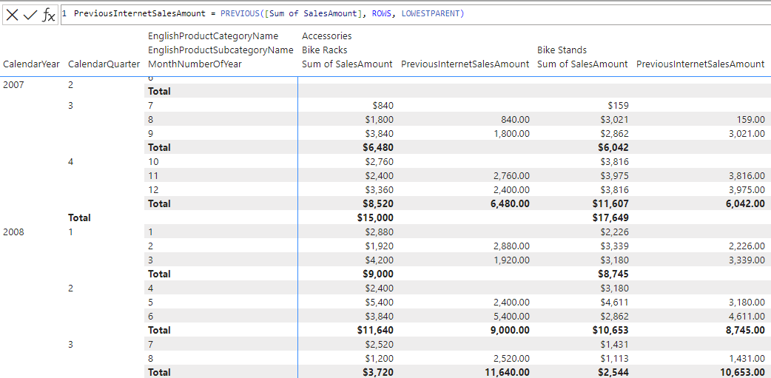Select the 2007 calendar year row label

(x=13, y=85)
